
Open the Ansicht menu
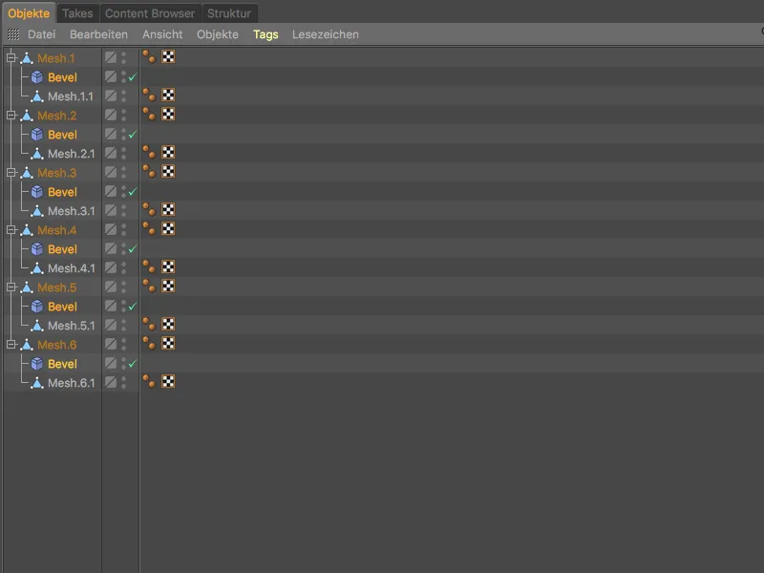(x=162, y=34)
